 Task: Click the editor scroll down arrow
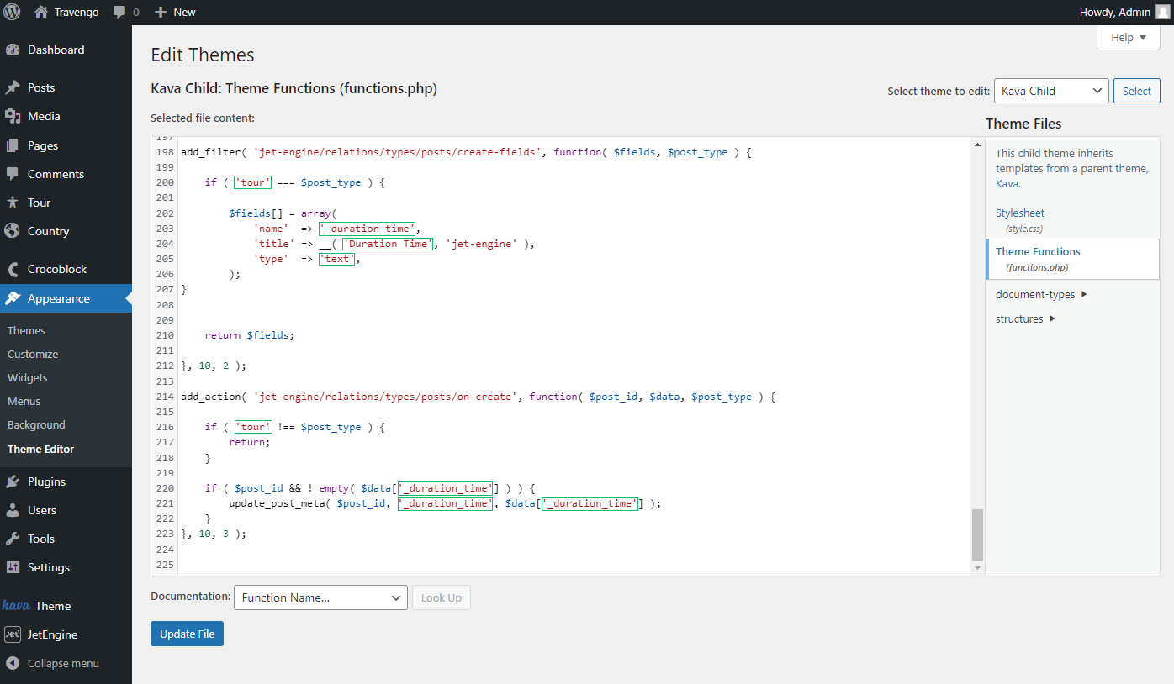pyautogui.click(x=977, y=569)
